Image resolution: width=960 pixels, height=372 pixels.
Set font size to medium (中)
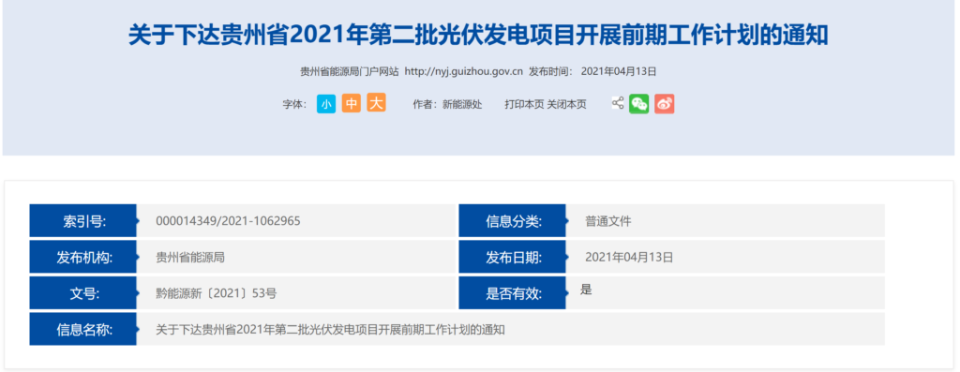[351, 104]
